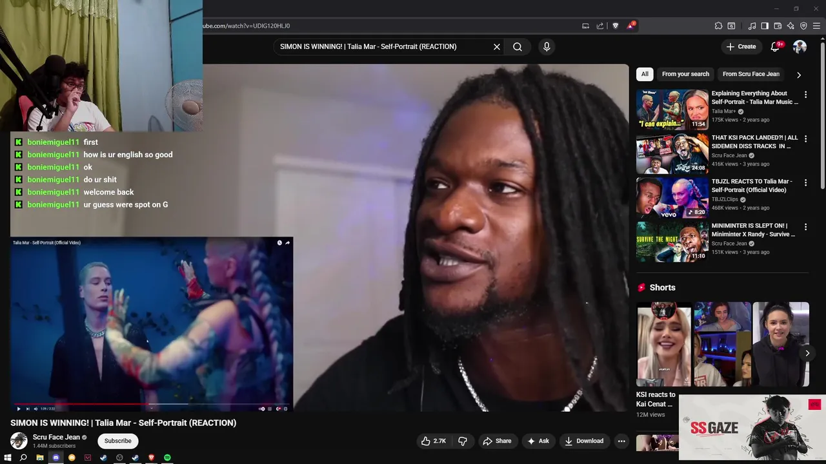This screenshot has height=464, width=826.
Task: Toggle full screen on the player
Action: pos(286,409)
